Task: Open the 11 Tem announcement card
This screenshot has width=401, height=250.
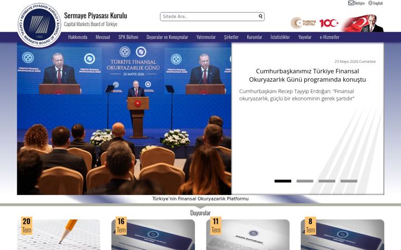Action: [248, 234]
